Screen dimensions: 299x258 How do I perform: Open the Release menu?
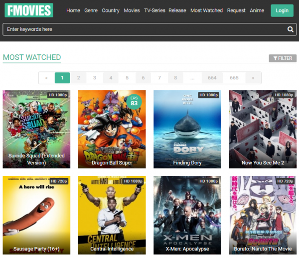tap(177, 10)
